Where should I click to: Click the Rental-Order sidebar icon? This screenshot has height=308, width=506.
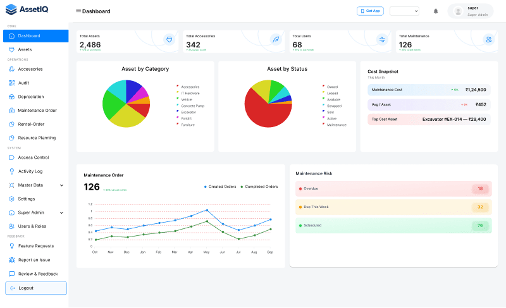click(x=11, y=124)
